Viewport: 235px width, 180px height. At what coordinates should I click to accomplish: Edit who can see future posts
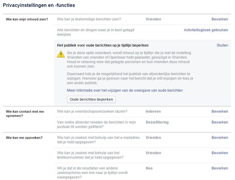point(220,19)
